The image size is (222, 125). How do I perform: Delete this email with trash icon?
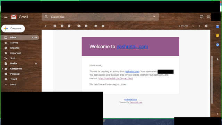[69, 26]
